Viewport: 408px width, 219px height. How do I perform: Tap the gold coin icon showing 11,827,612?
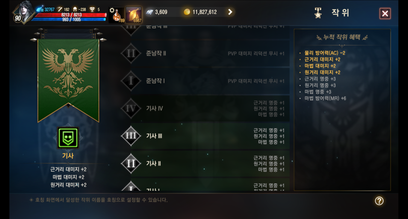187,12
